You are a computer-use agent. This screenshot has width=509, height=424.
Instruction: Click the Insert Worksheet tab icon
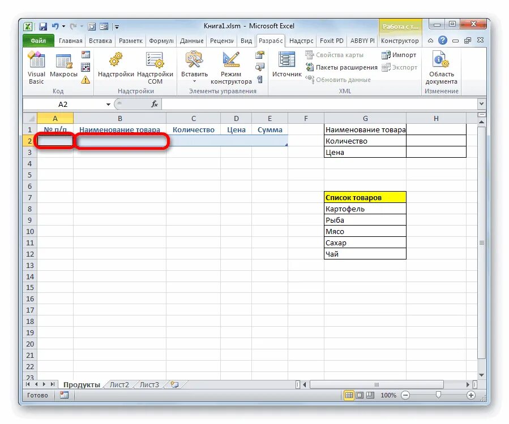[x=174, y=385]
